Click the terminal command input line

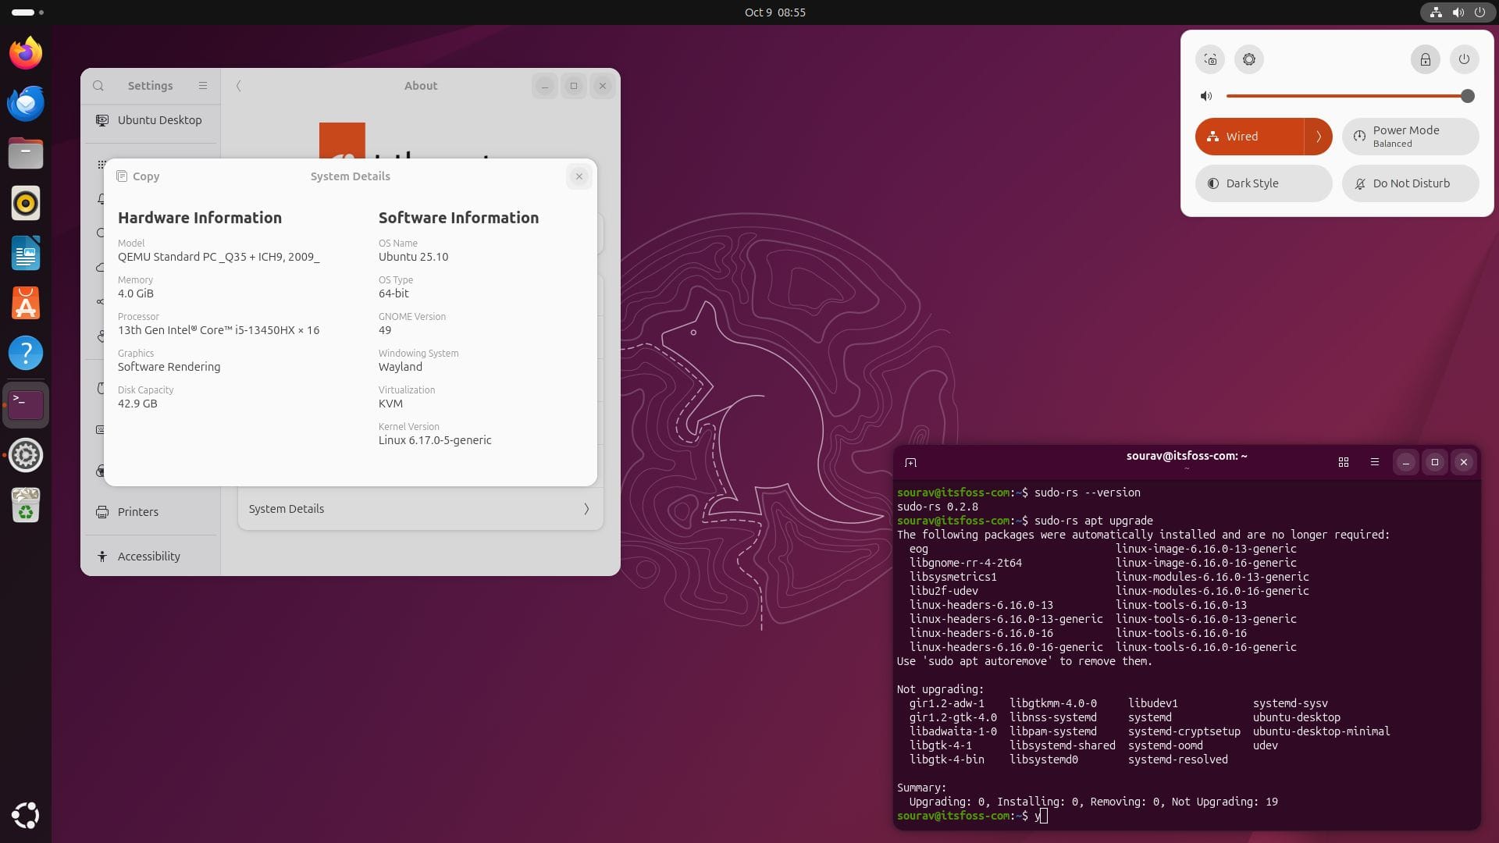(x=1043, y=815)
